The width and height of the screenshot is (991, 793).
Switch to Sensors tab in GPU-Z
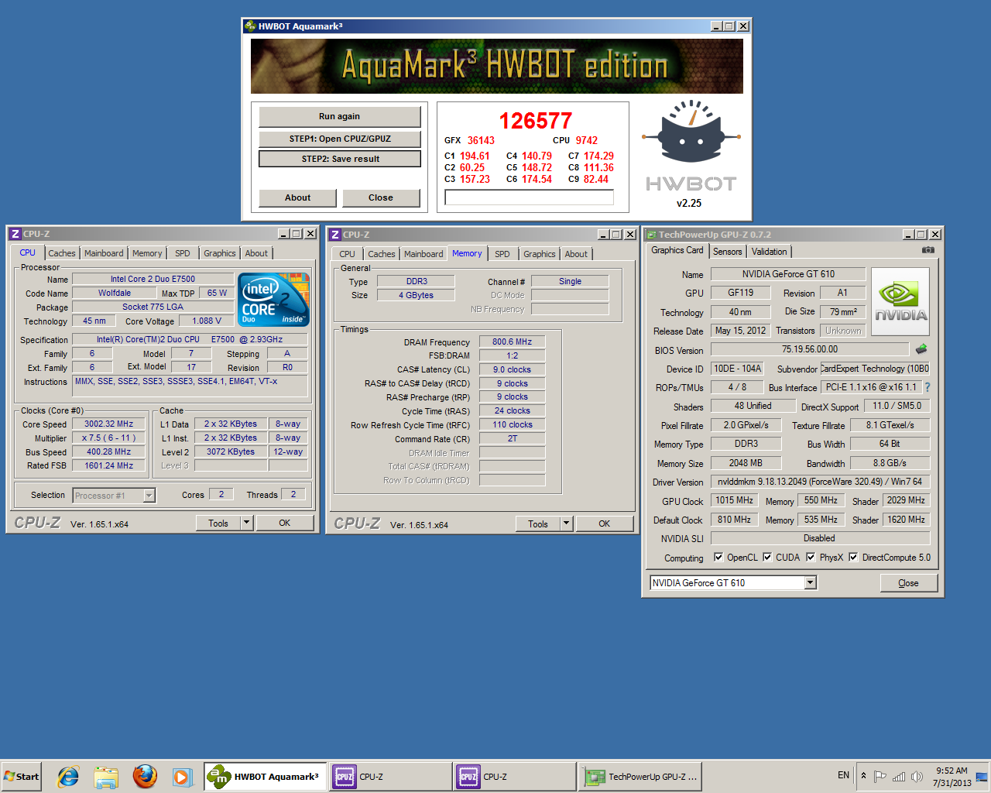click(x=728, y=252)
